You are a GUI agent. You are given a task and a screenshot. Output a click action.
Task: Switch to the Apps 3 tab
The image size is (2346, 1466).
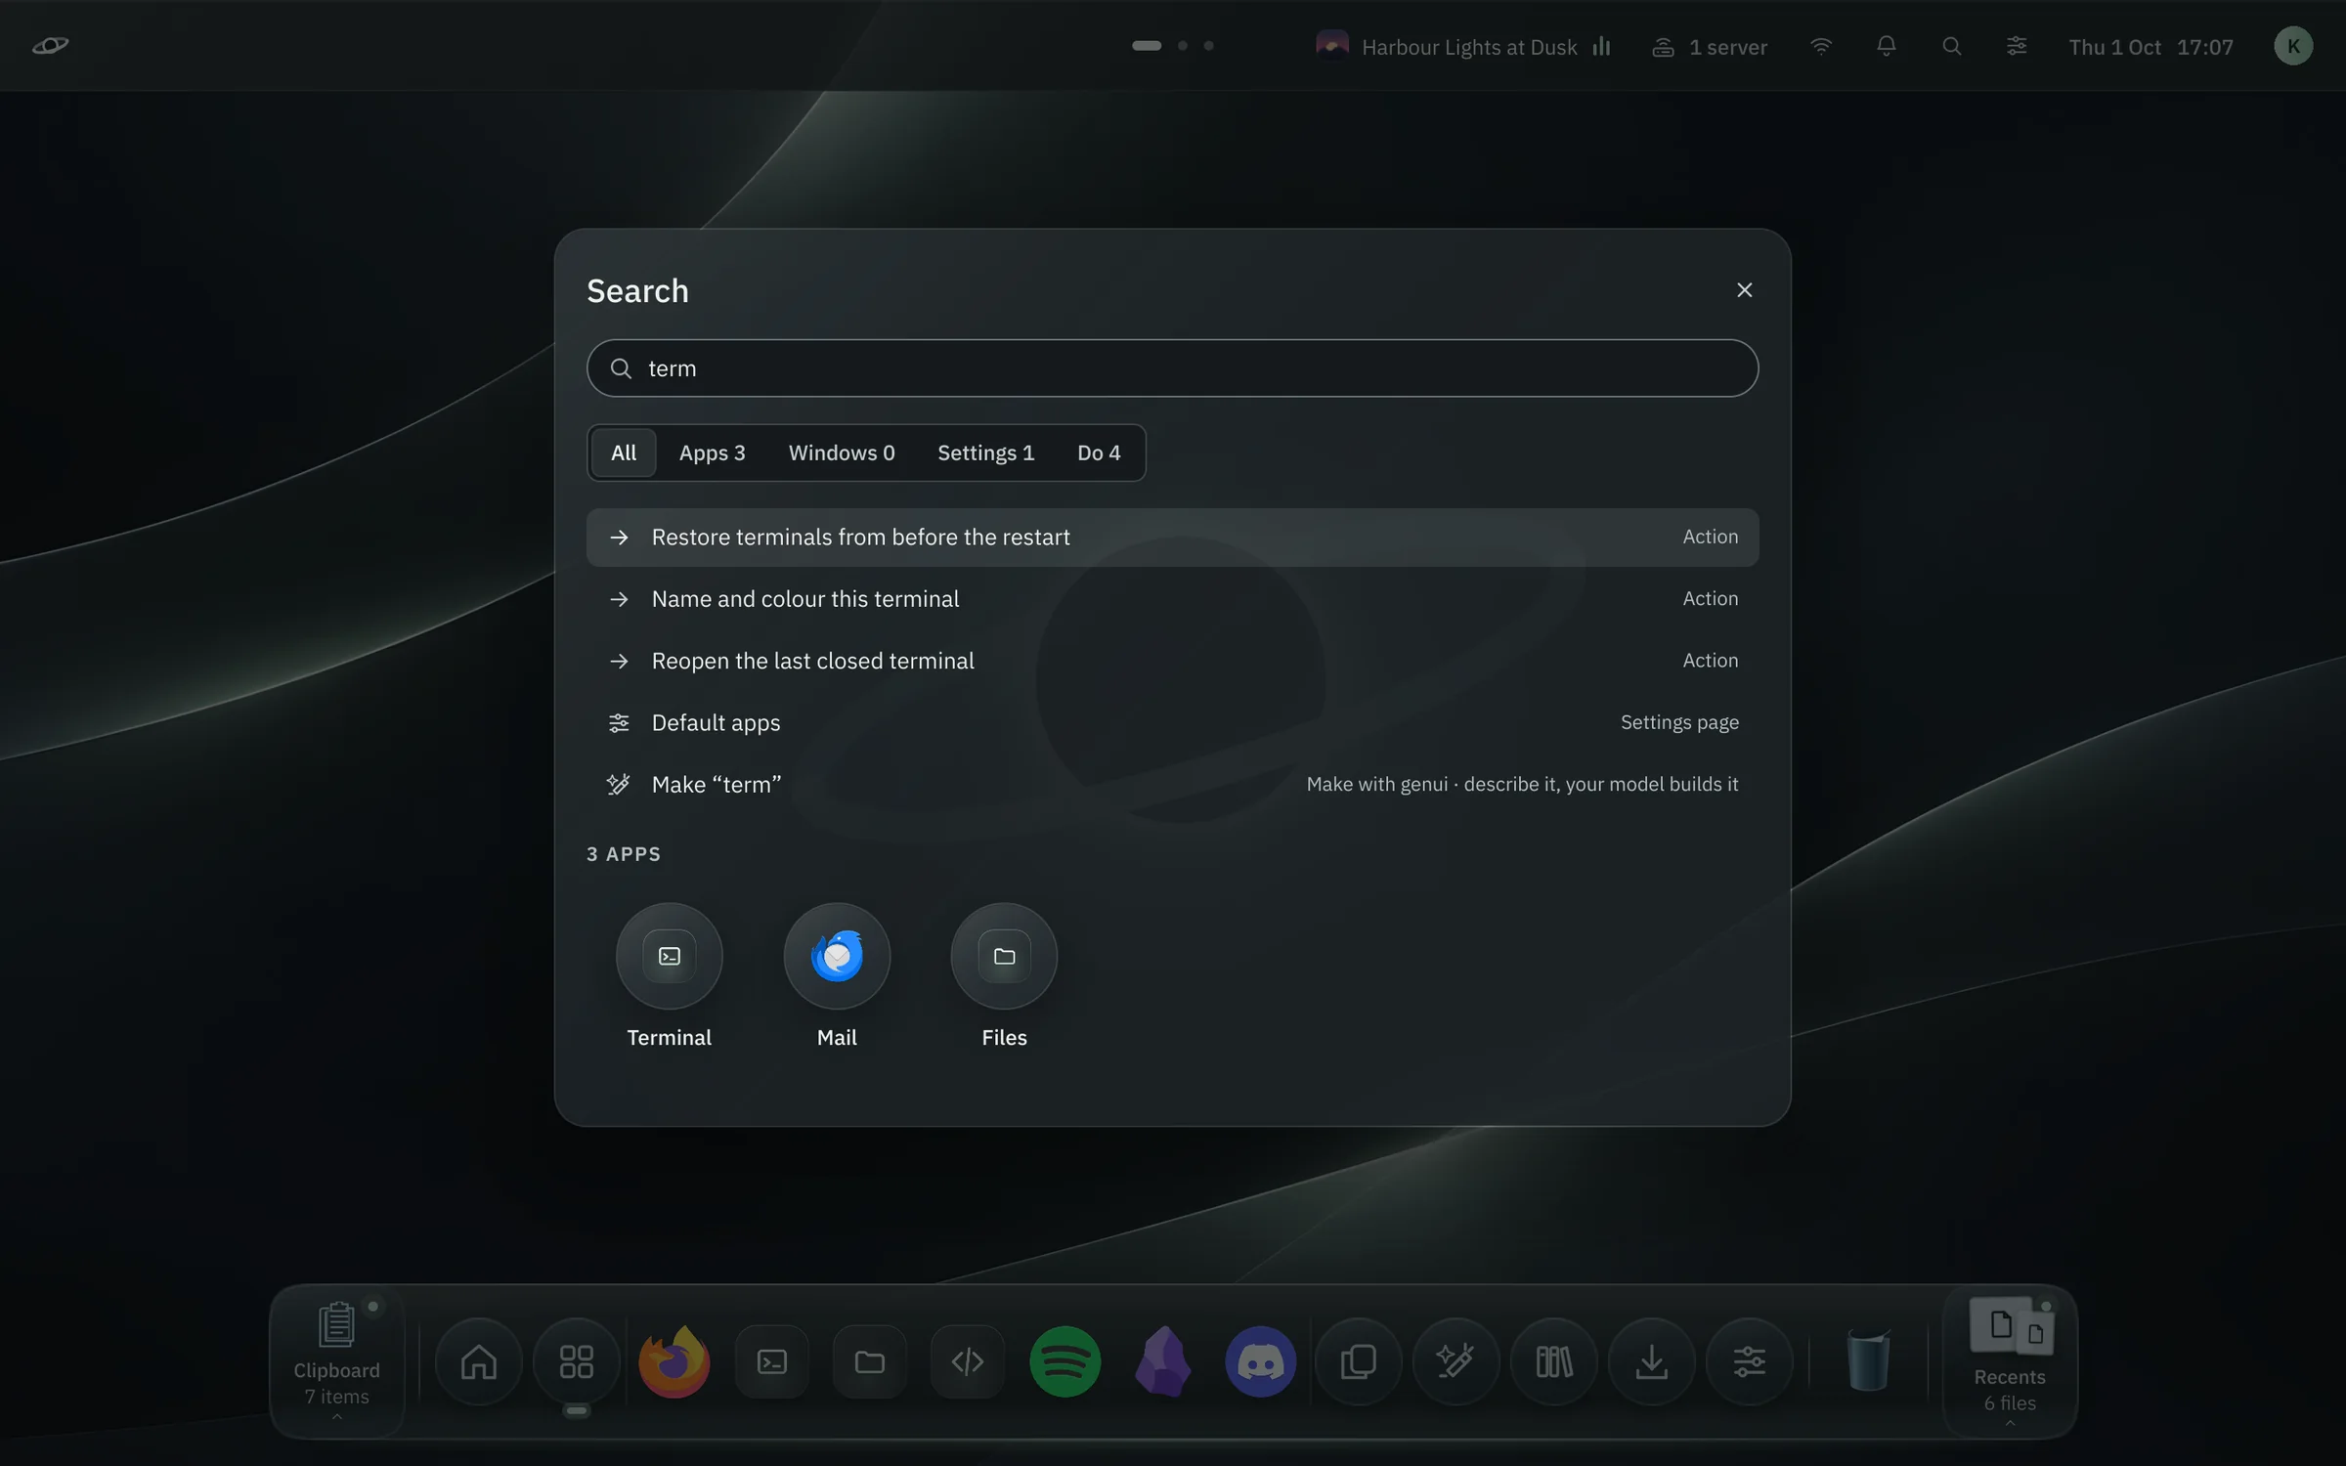(x=712, y=453)
